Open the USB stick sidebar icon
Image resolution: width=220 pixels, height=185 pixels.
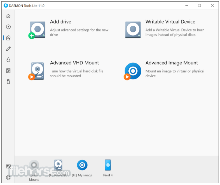(8, 81)
